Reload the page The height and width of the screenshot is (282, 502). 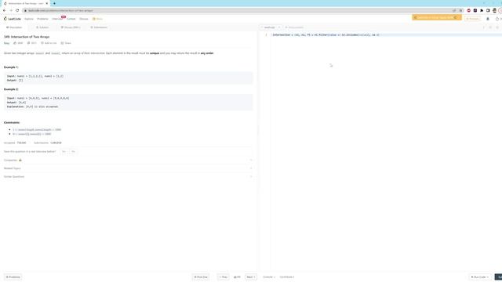pos(17,10)
